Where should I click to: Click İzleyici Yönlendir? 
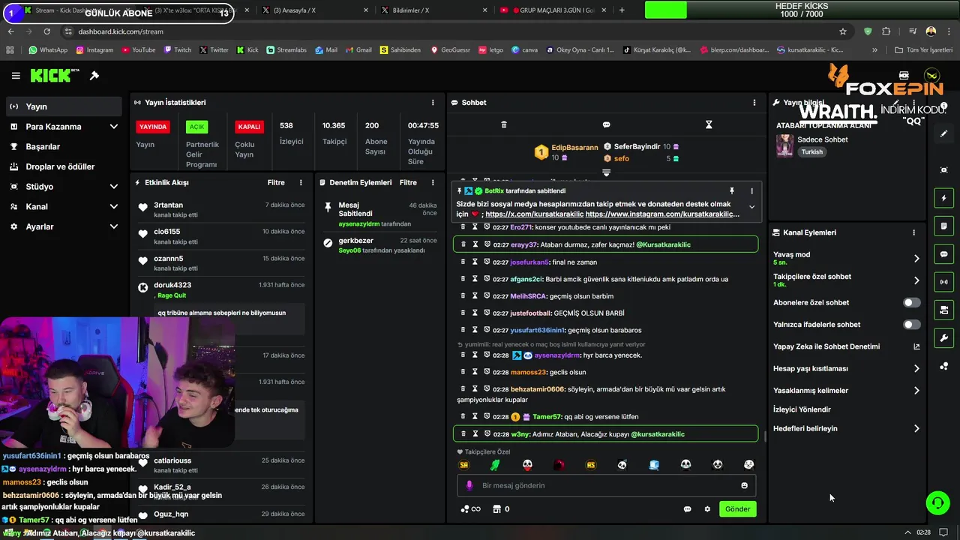pos(802,409)
